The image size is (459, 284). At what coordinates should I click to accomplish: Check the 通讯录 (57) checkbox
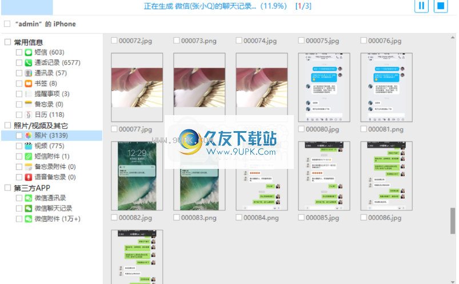coord(19,73)
